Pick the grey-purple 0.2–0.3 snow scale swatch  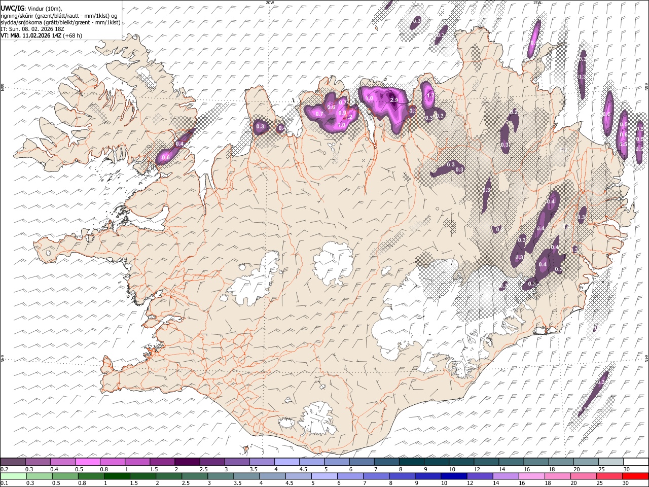[13, 462]
